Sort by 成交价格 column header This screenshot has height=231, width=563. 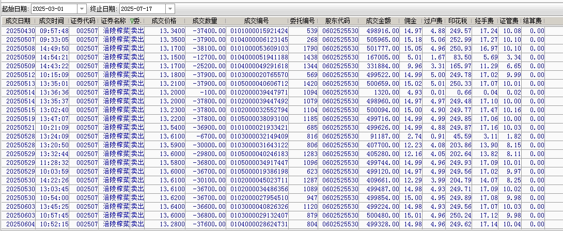[164, 21]
